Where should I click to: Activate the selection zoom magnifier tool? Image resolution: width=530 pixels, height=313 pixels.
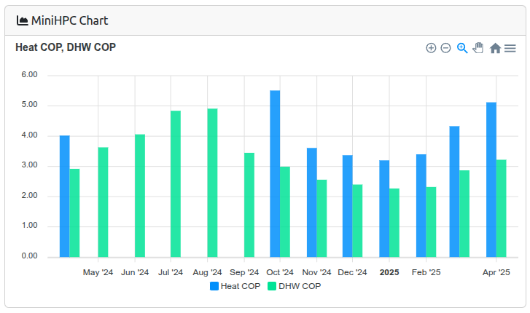click(x=461, y=48)
